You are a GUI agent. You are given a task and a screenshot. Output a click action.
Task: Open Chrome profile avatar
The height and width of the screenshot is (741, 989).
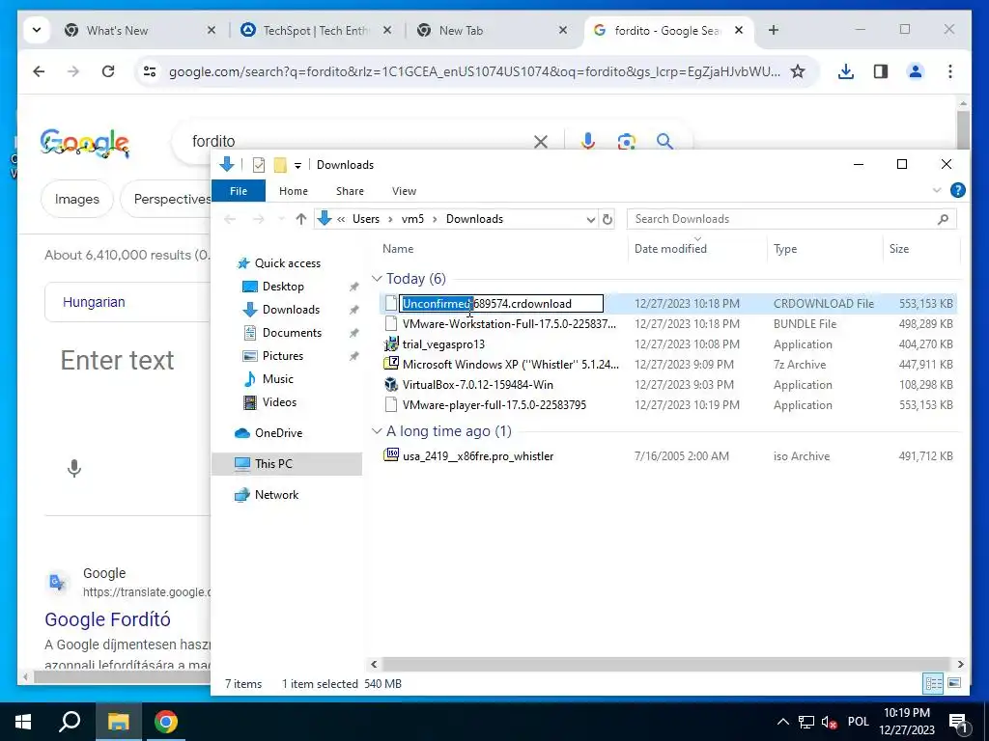coord(916,71)
